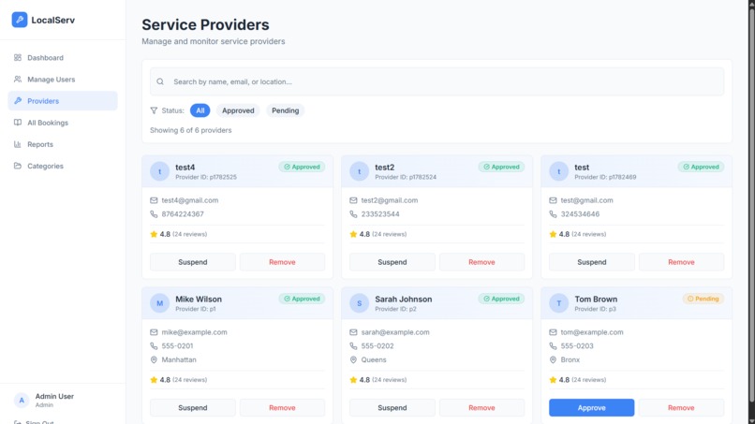
Task: Click Tom Brown's avatar circle
Action: pyautogui.click(x=559, y=303)
